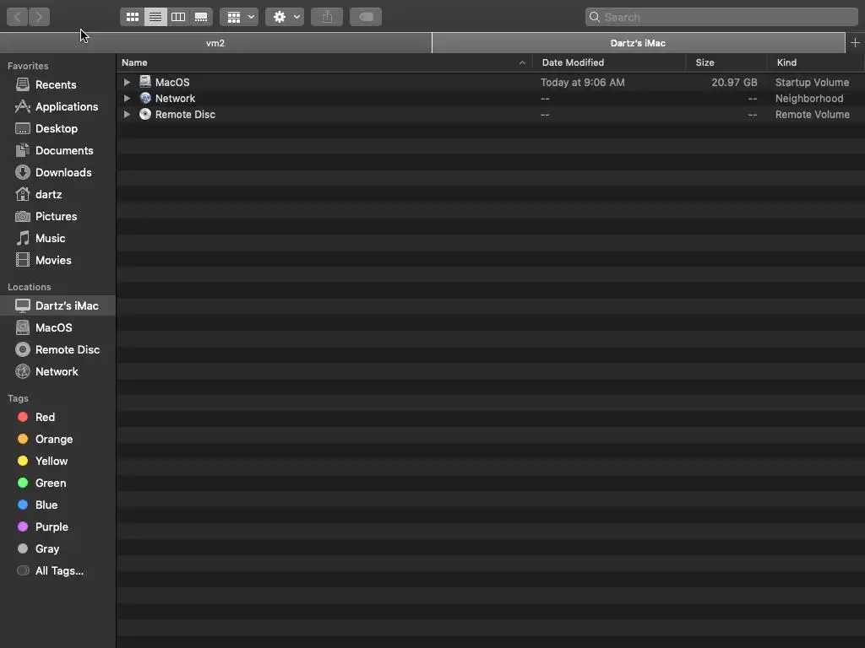Screen dimensions: 865x648
Task: Open the dartz home folder
Action: (x=58, y=195)
